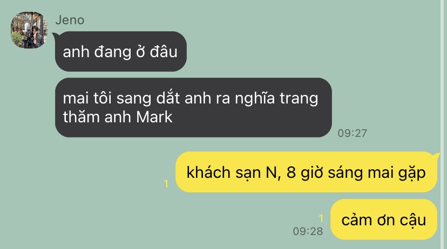447x249 pixels.
Task: Click the 09:28 timestamp
Action: pos(308,231)
